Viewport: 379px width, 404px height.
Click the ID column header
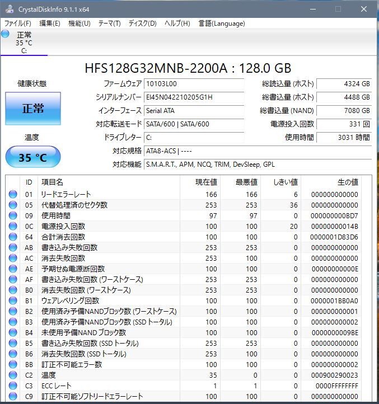[29, 182]
